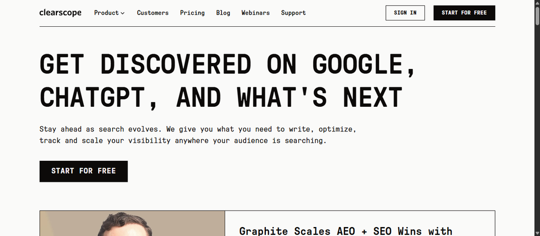Click START FOR FREE below hero text

coord(83,171)
